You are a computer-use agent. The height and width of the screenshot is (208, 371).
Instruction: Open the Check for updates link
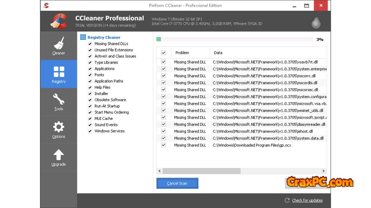tap(307, 200)
